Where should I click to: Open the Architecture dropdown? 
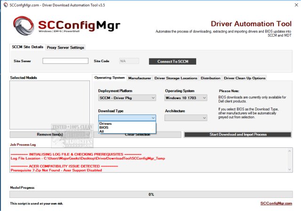[x=186, y=118]
